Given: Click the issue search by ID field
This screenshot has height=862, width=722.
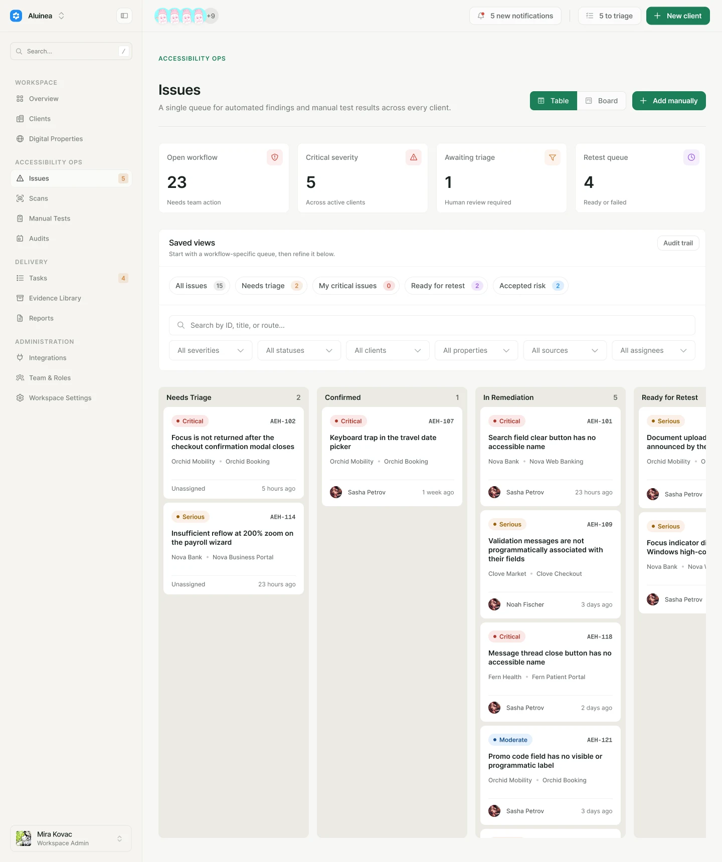Looking at the screenshot, I should [432, 325].
